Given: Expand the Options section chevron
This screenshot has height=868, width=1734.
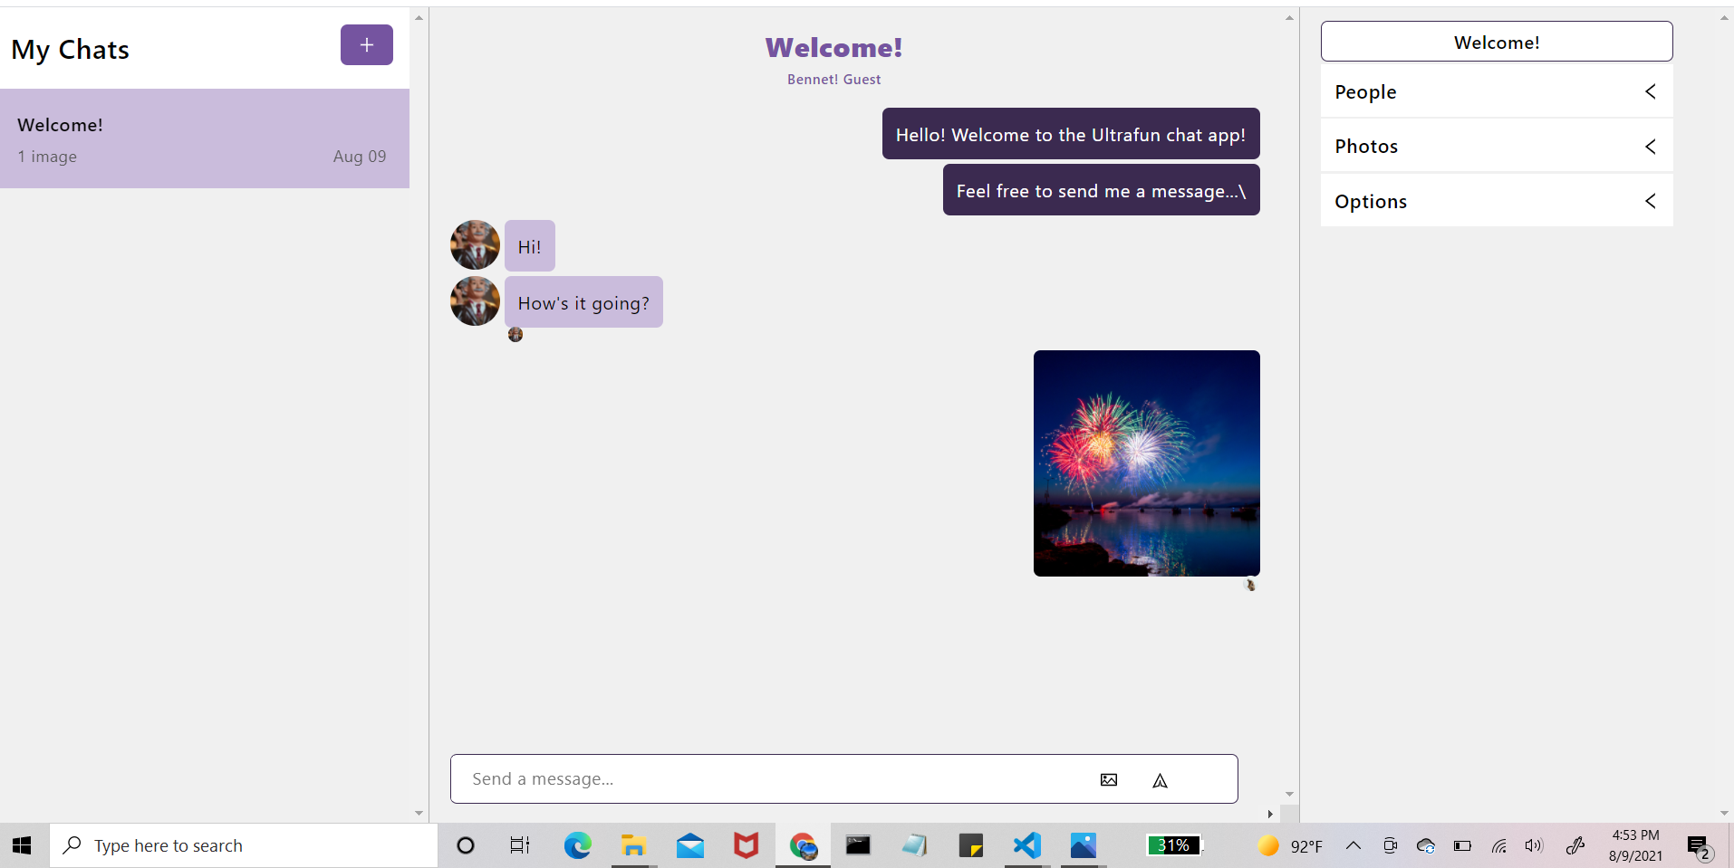Looking at the screenshot, I should (x=1651, y=201).
